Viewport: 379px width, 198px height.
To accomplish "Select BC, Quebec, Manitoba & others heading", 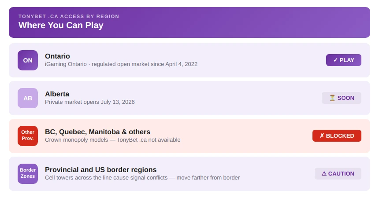I will tap(98, 132).
